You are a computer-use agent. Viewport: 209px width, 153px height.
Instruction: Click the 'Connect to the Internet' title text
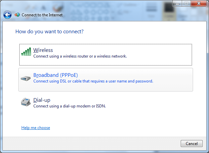tap(42, 15)
